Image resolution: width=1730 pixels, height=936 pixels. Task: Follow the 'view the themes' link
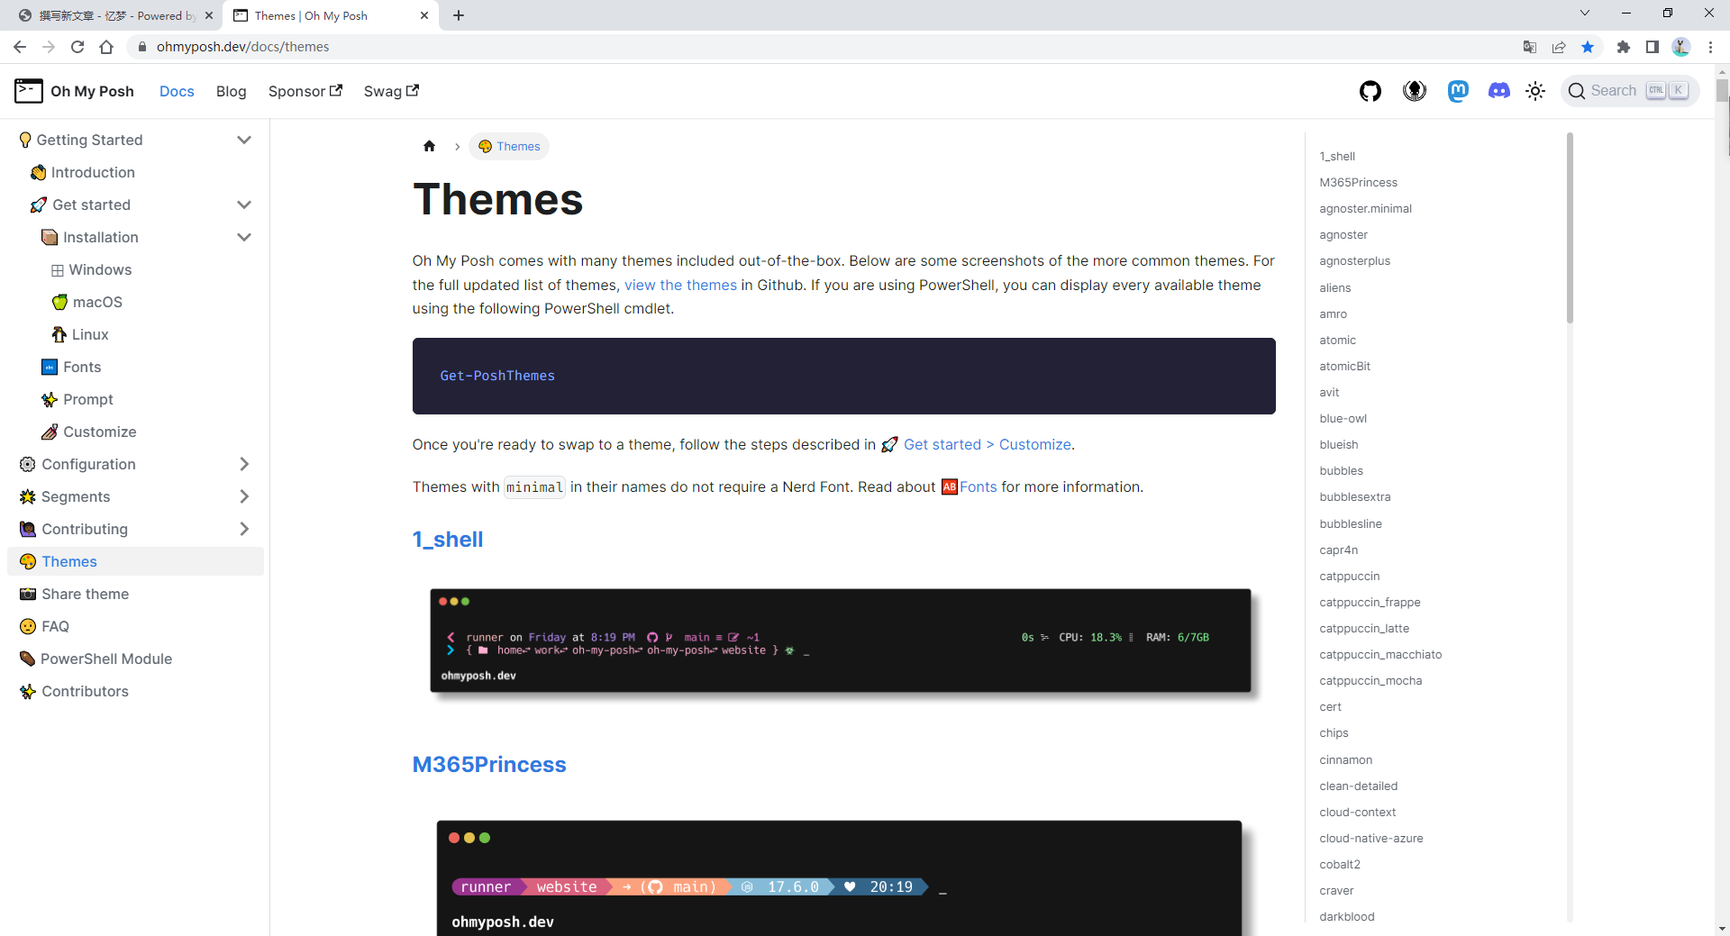(x=680, y=285)
